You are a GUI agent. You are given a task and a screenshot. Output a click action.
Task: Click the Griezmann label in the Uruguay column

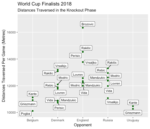(x=133, y=113)
